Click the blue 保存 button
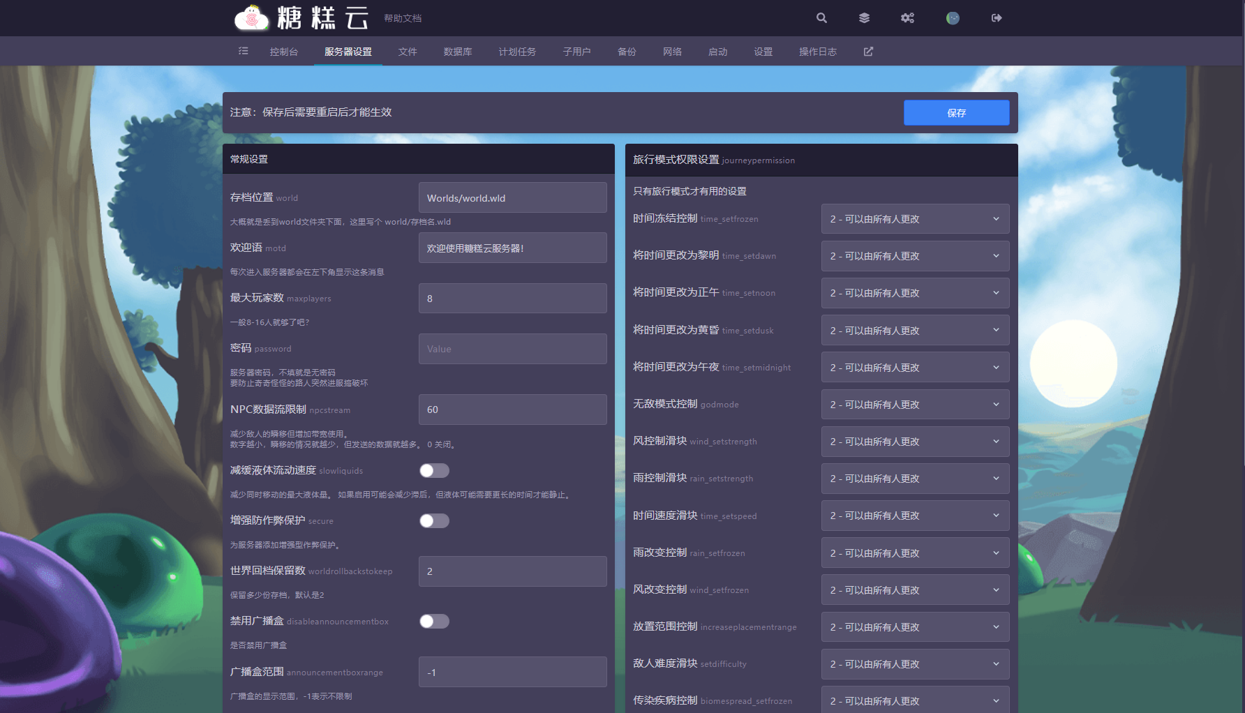 [956, 113]
